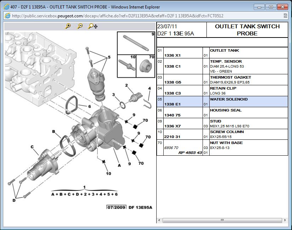Screen dimensions: 292x230
Task: Click the stud thumbnail labeled 9
Action: (x=136, y=43)
